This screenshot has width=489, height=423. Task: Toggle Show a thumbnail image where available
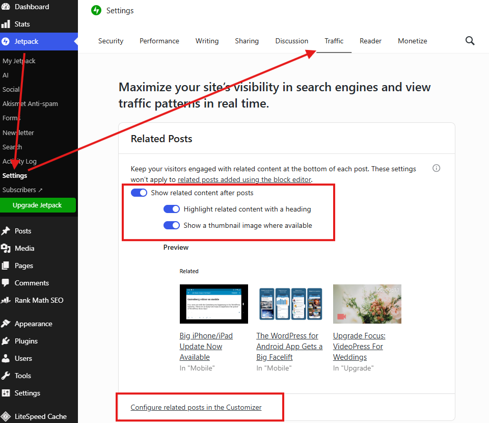pos(172,225)
